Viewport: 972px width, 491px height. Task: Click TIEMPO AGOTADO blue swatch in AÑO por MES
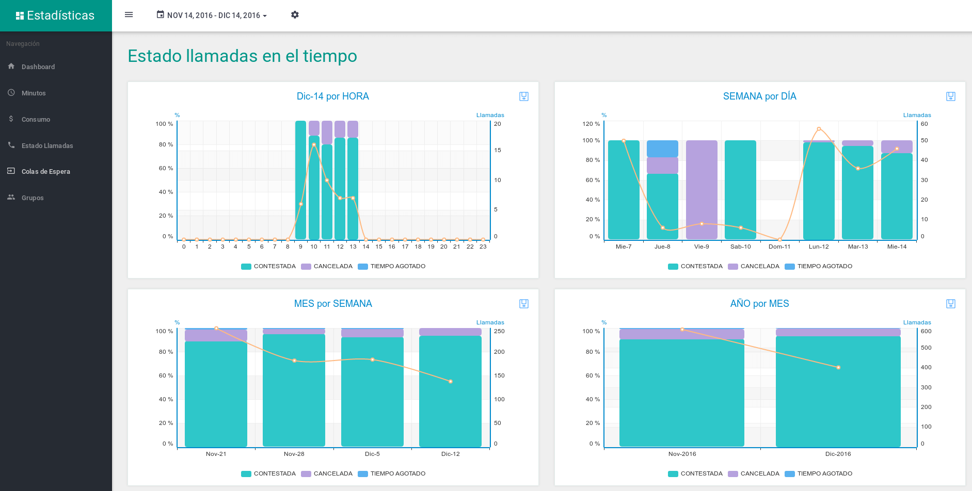pos(790,473)
